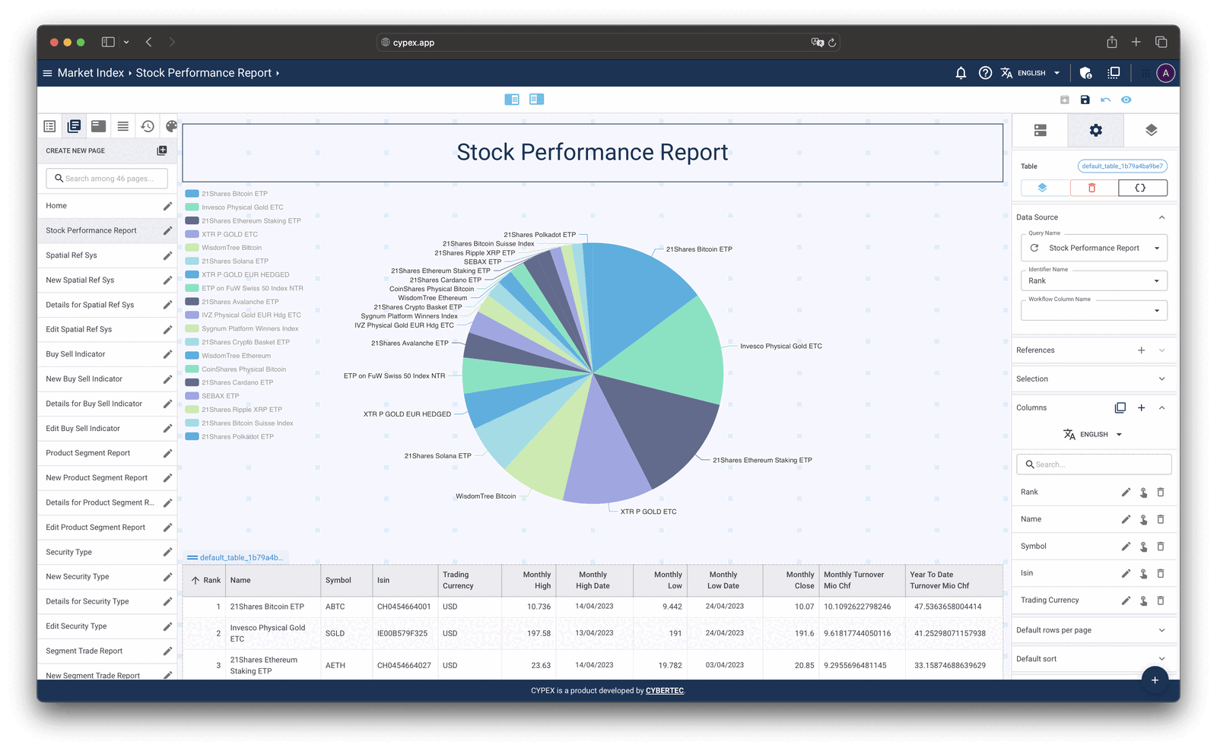Toggle WisdomTree Bitcoin legend entry
Image resolution: width=1217 pixels, height=751 pixels.
pos(224,248)
